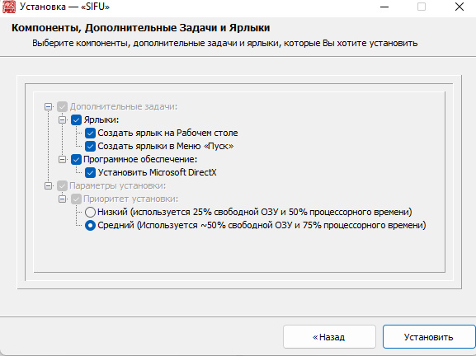Toggle Создать ярлык на Рабочем столе checkbox

coord(90,133)
